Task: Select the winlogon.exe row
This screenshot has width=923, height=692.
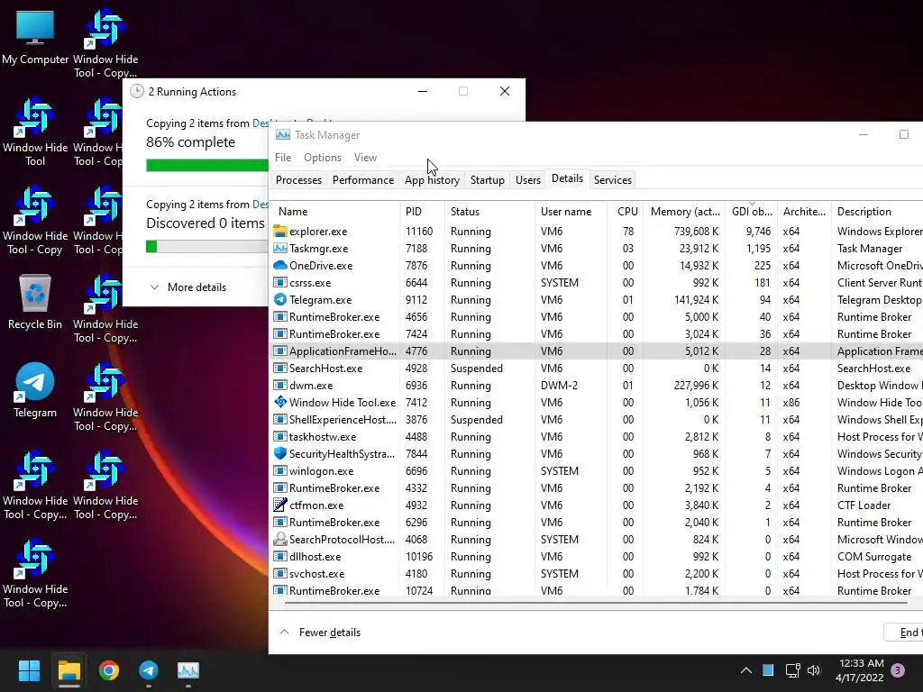Action: (x=596, y=470)
